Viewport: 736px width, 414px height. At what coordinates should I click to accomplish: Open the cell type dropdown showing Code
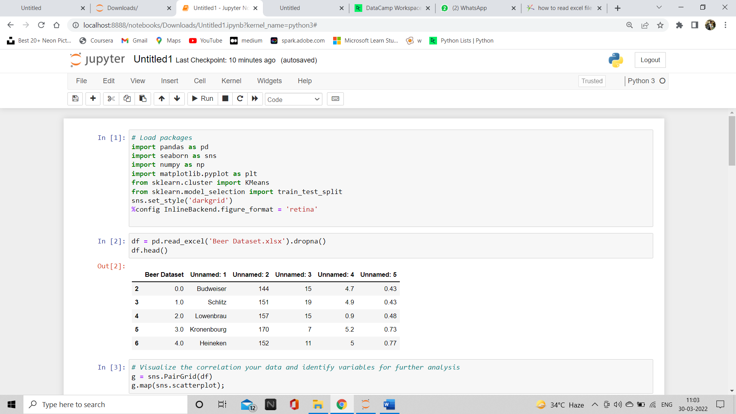pyautogui.click(x=293, y=99)
